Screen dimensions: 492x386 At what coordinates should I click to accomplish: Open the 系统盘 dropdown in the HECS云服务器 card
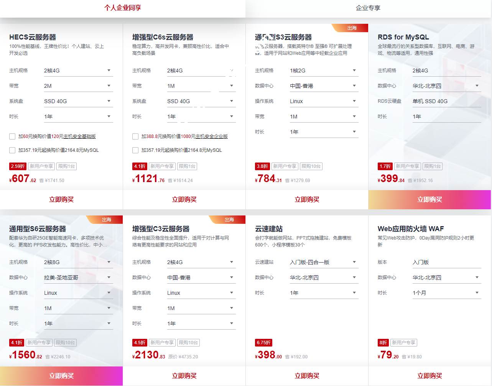[78, 101]
